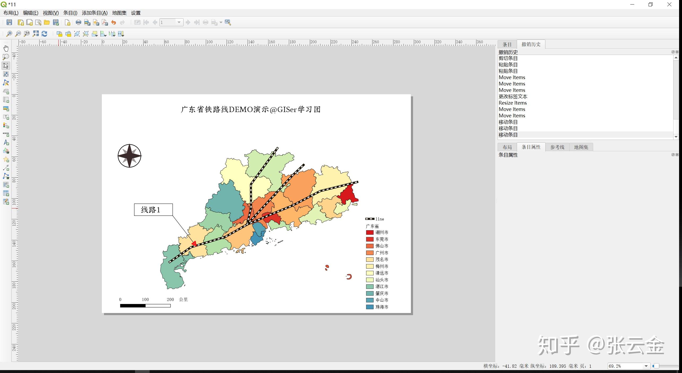The width and height of the screenshot is (682, 373).
Task: Open the 添加条目(A) menu
Action: (x=95, y=13)
